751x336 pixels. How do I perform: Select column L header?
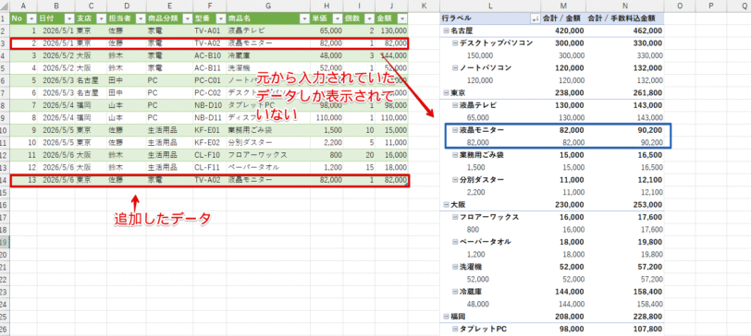click(490, 6)
